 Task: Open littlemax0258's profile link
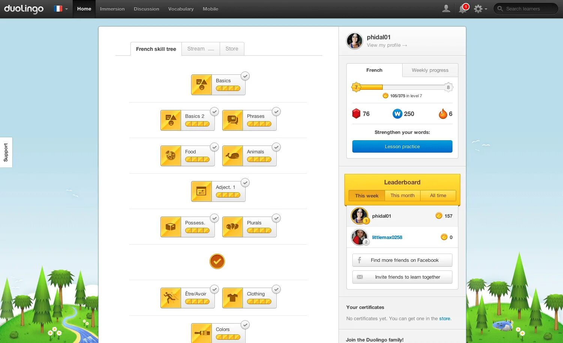pyautogui.click(x=387, y=237)
